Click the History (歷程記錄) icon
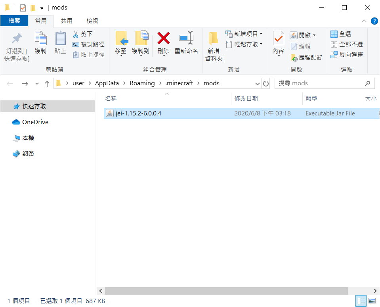 (294, 58)
